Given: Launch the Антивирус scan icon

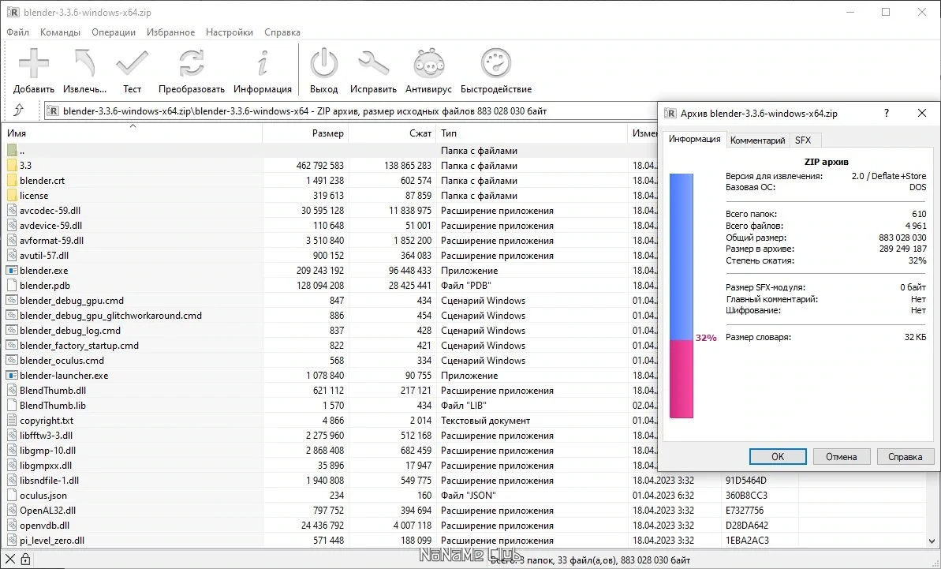Looking at the screenshot, I should [x=428, y=64].
